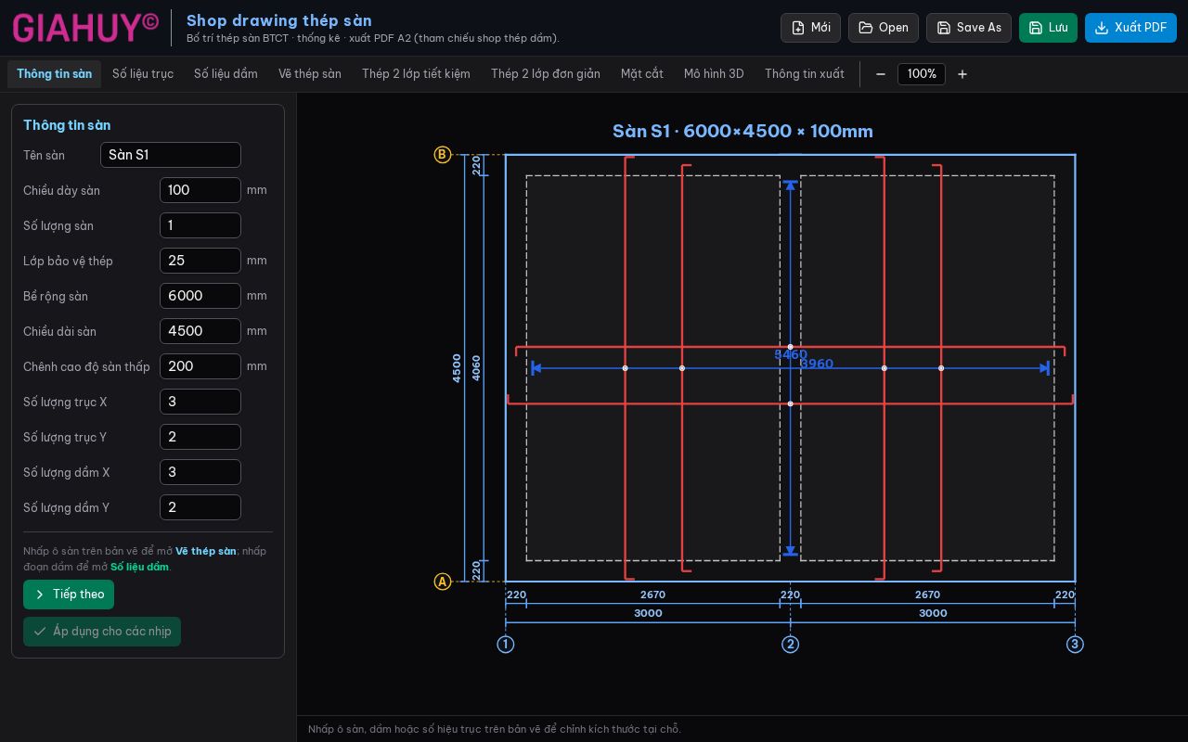Select axis marker A on the drawing
Viewport: 1188px width, 742px height.
443,582
